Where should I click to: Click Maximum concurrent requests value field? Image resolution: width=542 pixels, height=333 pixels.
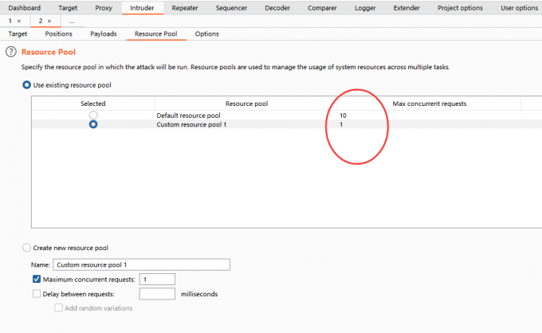(157, 279)
